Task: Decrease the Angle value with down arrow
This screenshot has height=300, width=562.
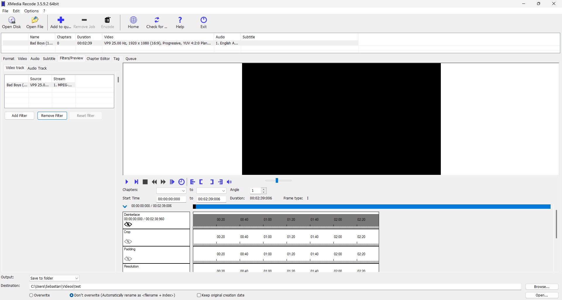Action: (x=264, y=192)
